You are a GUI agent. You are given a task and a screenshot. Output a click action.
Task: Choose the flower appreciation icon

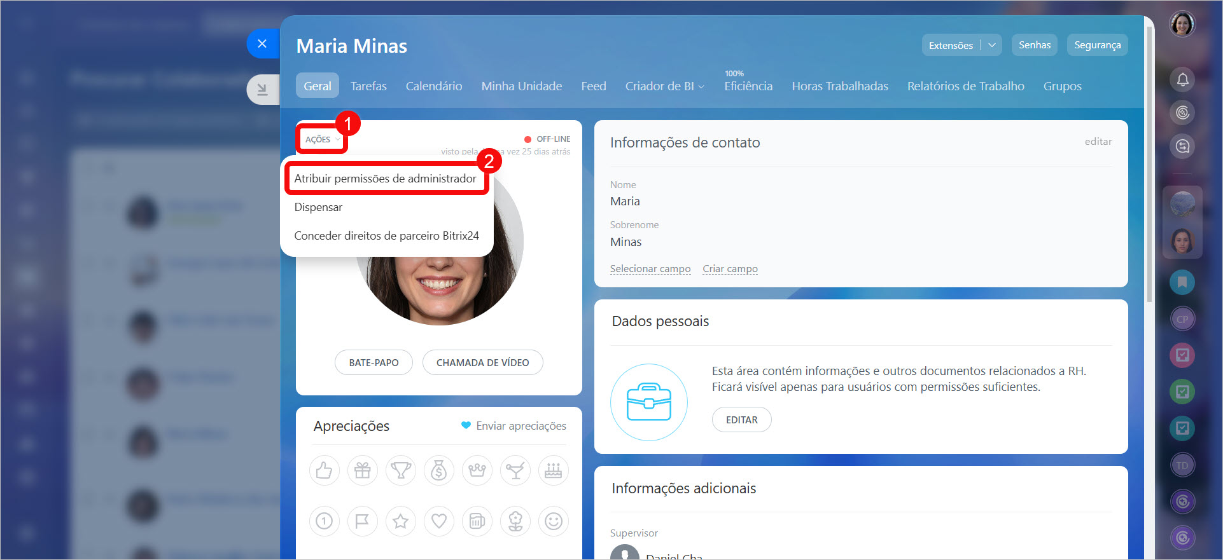coord(515,521)
